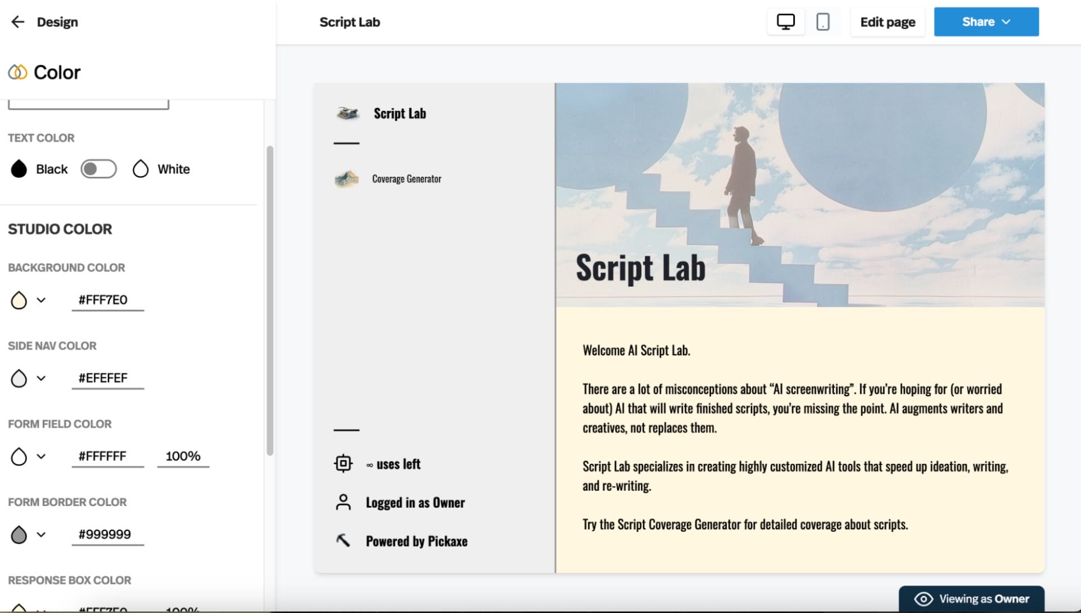Click the eye icon in Viewing as Owner

pos(923,599)
